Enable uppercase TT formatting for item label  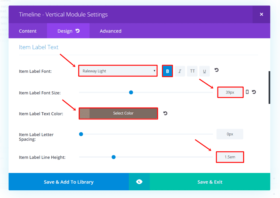click(x=192, y=71)
